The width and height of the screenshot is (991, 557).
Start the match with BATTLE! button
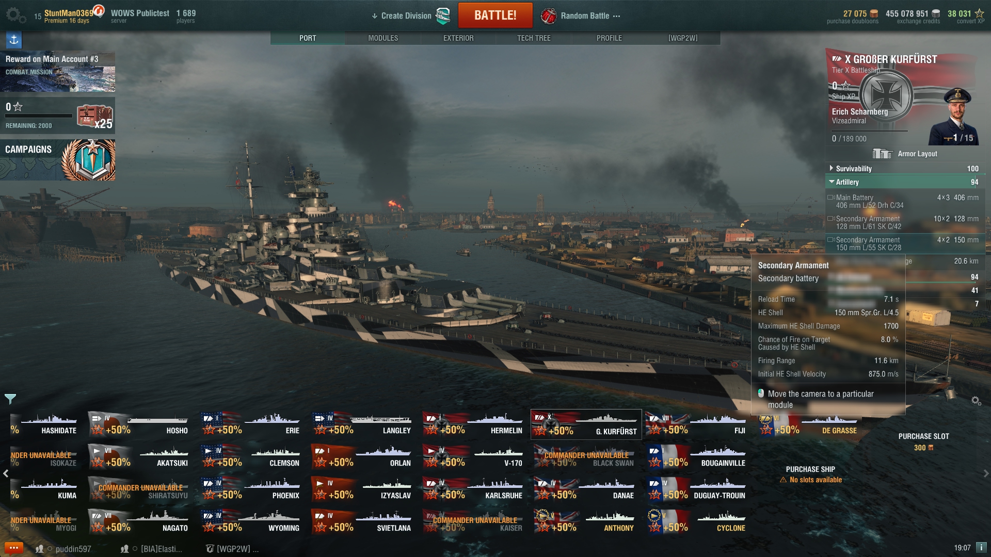tap(495, 15)
